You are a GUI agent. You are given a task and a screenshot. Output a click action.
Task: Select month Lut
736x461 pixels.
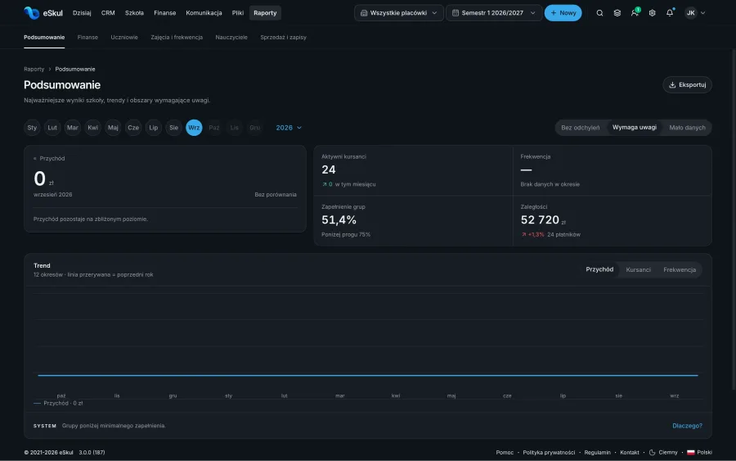pyautogui.click(x=52, y=128)
